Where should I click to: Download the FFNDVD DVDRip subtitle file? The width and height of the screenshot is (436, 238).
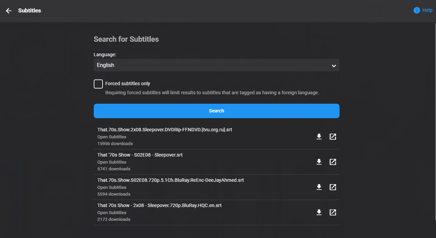point(319,137)
